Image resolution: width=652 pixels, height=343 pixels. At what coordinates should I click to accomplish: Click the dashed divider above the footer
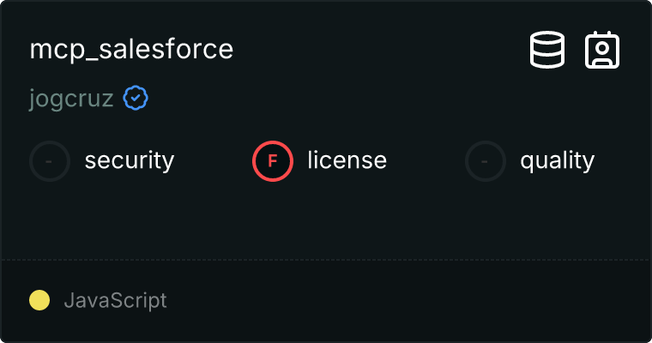click(326, 259)
